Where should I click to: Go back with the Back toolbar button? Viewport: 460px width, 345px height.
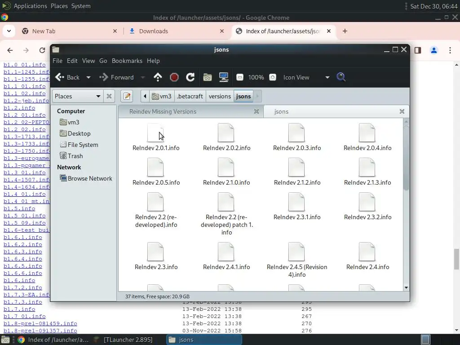point(67,77)
